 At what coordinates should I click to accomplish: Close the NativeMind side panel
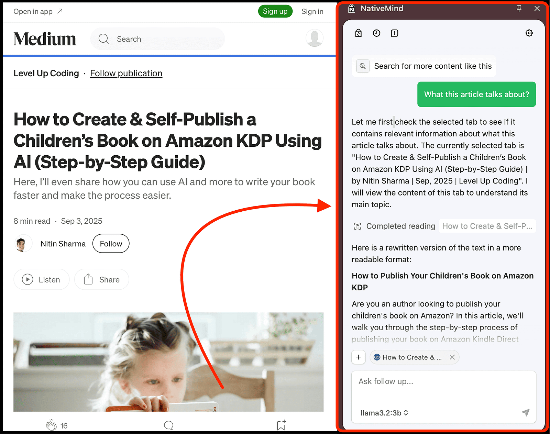click(x=537, y=9)
